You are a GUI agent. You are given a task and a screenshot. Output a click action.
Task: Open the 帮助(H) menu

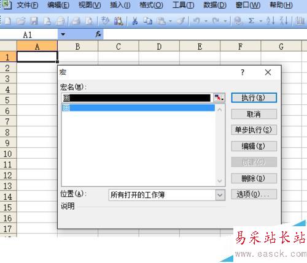281,5
